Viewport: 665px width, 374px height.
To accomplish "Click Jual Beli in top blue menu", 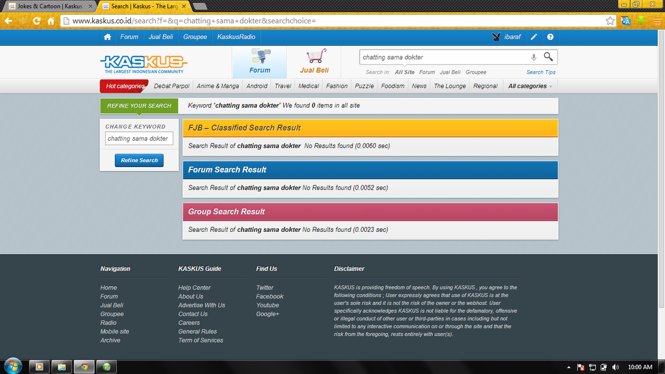I will pos(161,37).
